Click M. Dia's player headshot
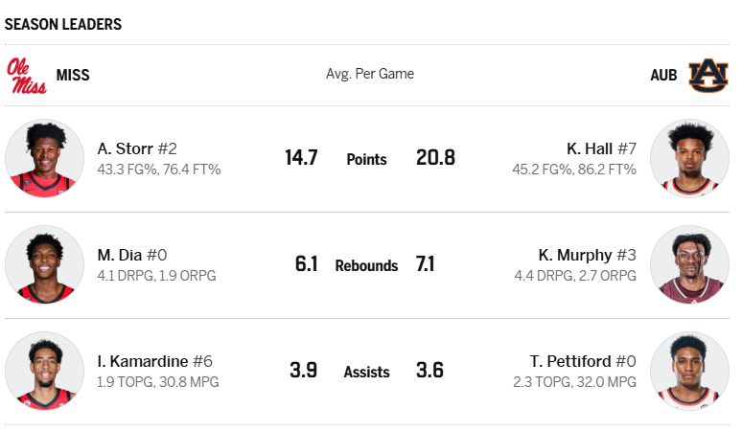This screenshot has width=742, height=431. pyautogui.click(x=44, y=265)
